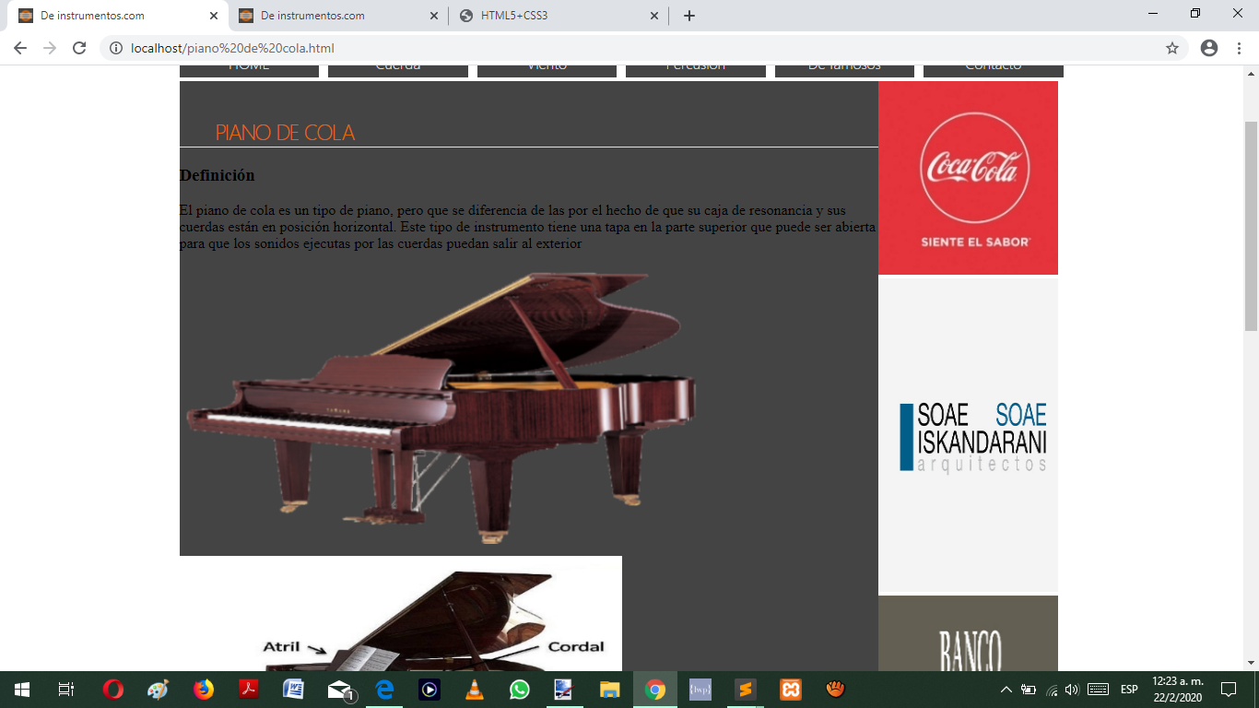Open the De famosos navigation item
1259x708 pixels.
click(844, 70)
